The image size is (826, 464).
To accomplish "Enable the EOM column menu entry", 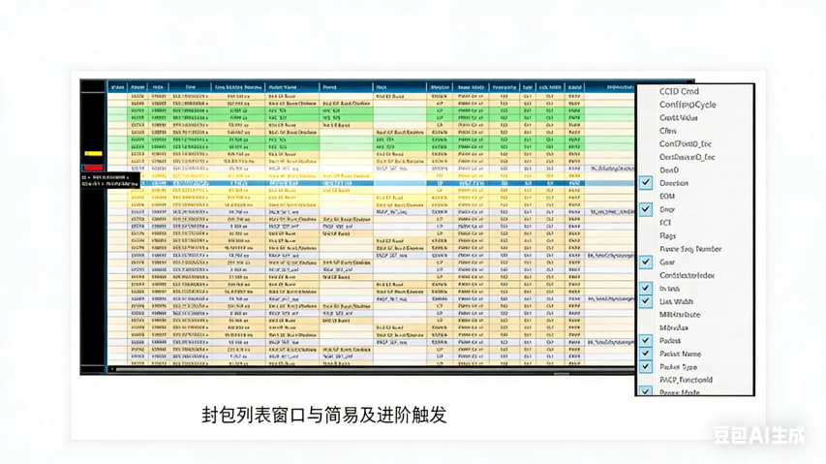I will pos(667,197).
